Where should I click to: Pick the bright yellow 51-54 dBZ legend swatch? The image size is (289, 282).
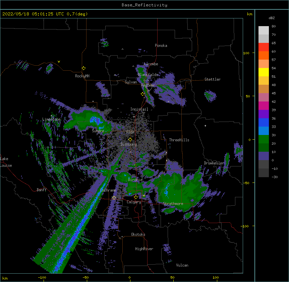click(x=264, y=72)
